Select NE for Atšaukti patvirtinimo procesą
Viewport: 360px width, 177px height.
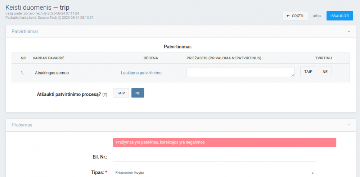pos(138,93)
